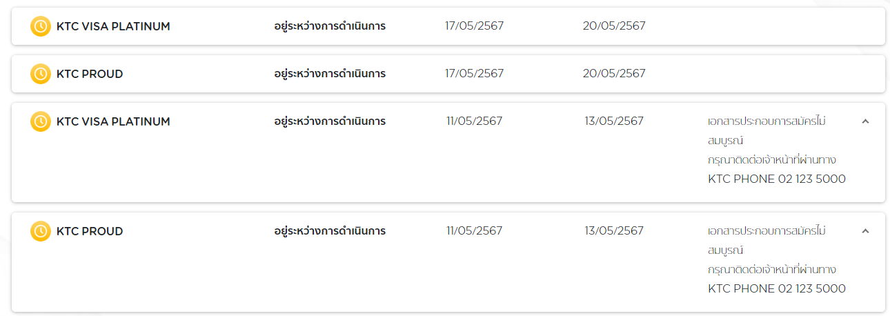Click the pending clock icon for KTC VISA PLATINUM dated 17/05/2567
Viewport: 890px width, 316px height.
coord(41,26)
